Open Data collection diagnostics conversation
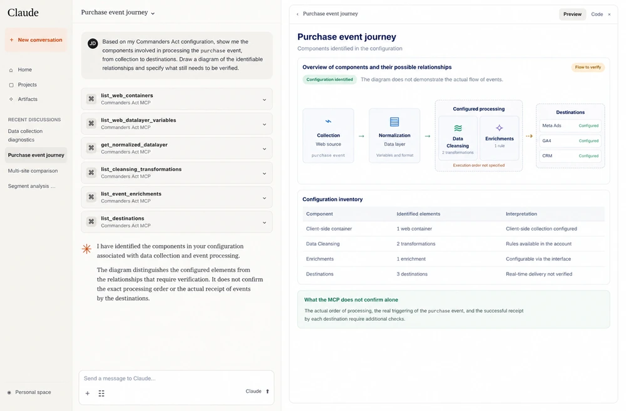The width and height of the screenshot is (626, 411). tap(25, 135)
